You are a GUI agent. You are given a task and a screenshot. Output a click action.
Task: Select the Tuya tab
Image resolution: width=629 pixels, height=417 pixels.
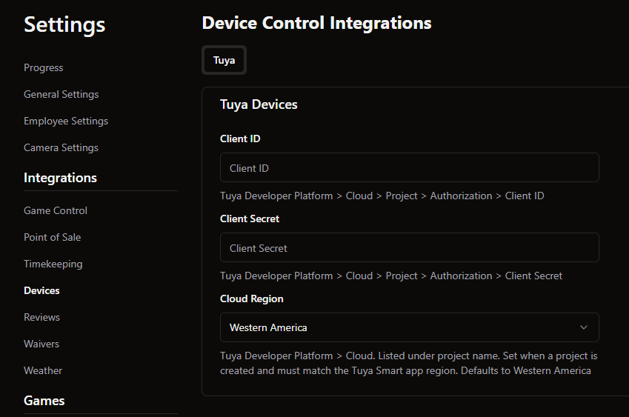(x=224, y=60)
